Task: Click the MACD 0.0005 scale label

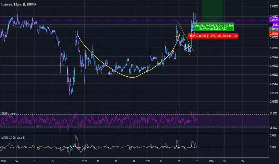Action: (273, 135)
